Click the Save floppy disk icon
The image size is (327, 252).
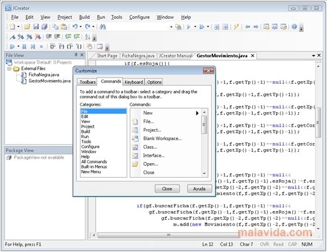point(36,26)
